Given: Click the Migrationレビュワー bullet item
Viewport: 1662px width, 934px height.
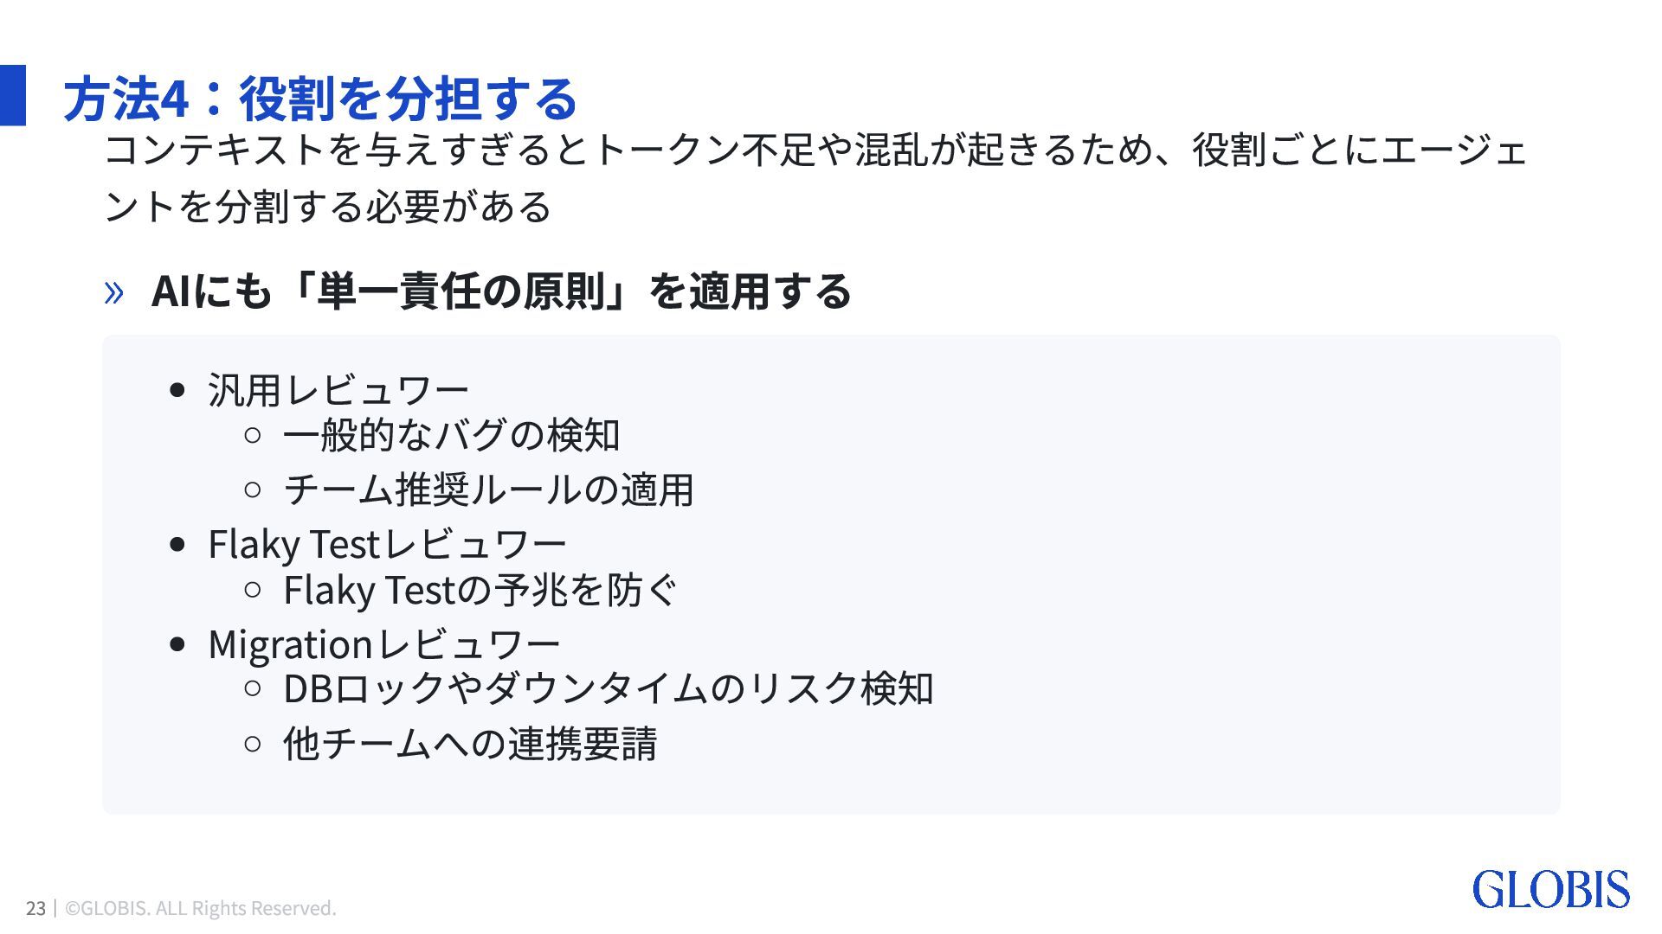Looking at the screenshot, I should coord(384,644).
